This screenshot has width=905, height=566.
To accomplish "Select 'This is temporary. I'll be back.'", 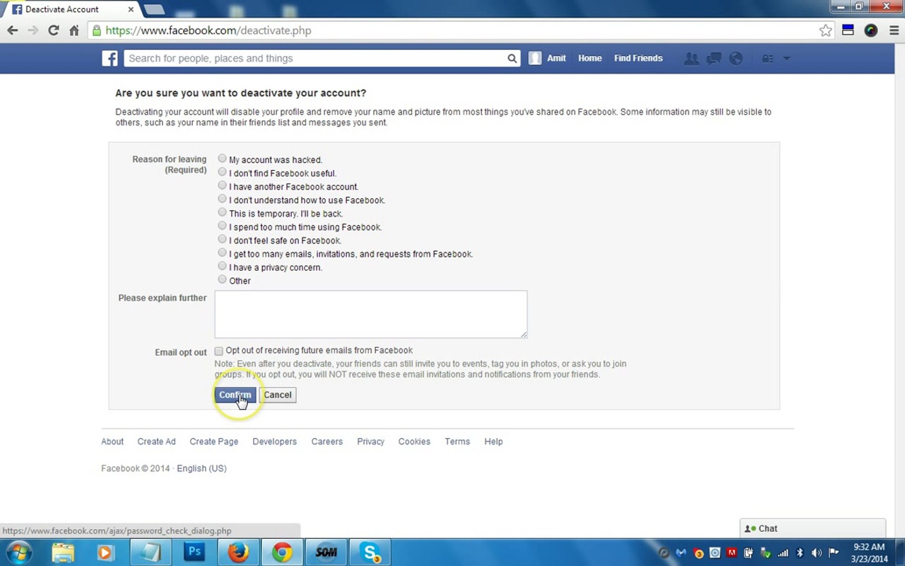I will [x=222, y=212].
